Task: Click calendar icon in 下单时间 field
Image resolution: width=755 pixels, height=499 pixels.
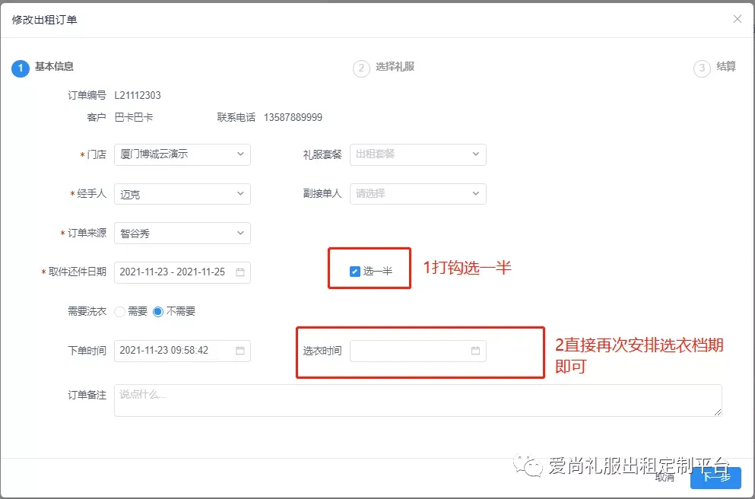Action: pos(240,351)
